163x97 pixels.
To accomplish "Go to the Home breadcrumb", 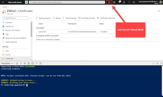I will [x=5, y=7].
